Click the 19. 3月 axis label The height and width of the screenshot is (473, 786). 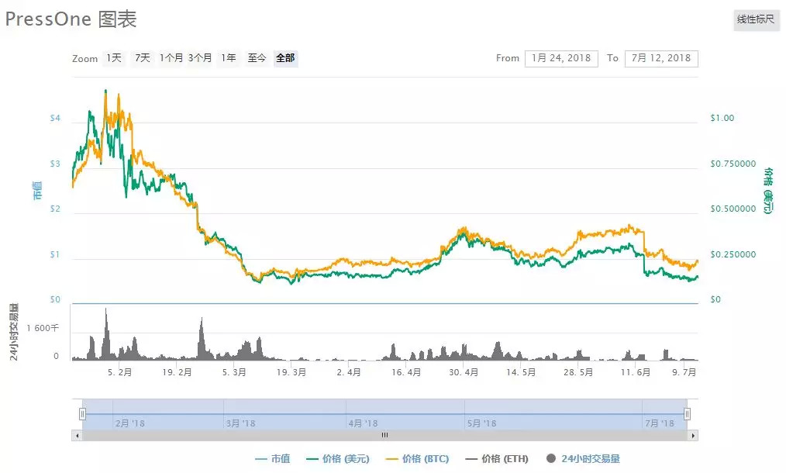291,372
